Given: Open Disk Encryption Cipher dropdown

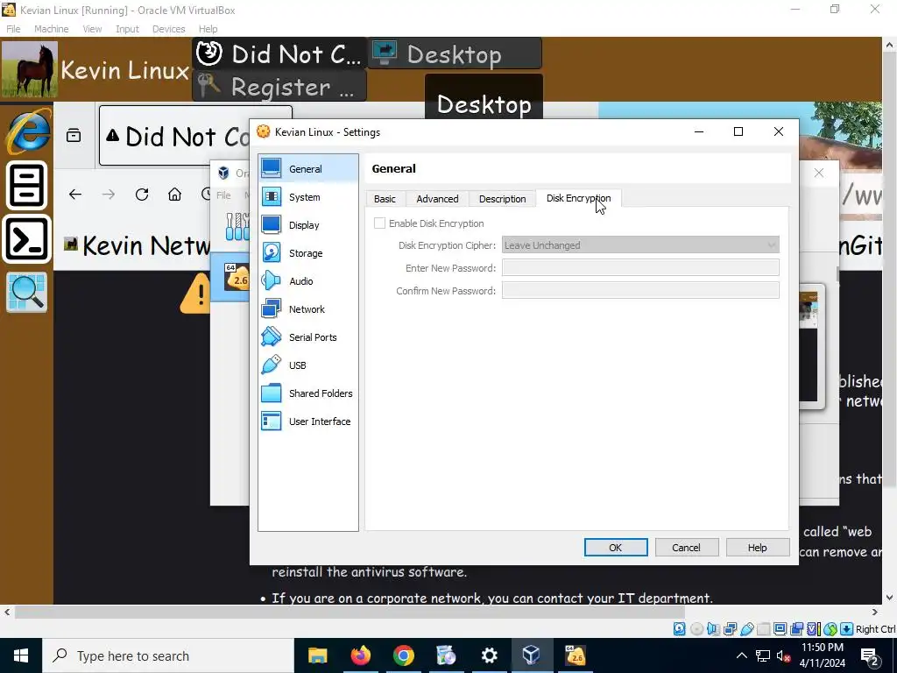Looking at the screenshot, I should [640, 245].
